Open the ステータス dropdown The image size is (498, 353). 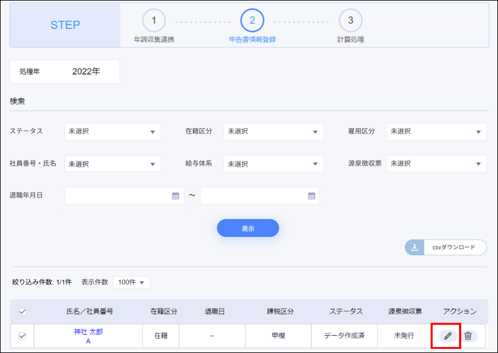click(x=113, y=131)
